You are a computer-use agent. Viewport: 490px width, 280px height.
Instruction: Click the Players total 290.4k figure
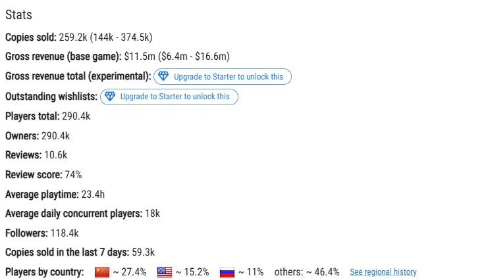pyautogui.click(x=76, y=116)
